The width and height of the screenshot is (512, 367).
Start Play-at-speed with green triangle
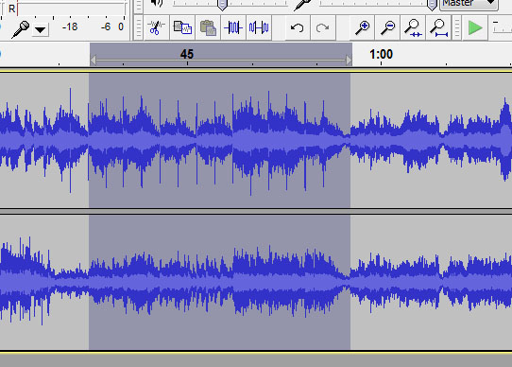tap(475, 27)
